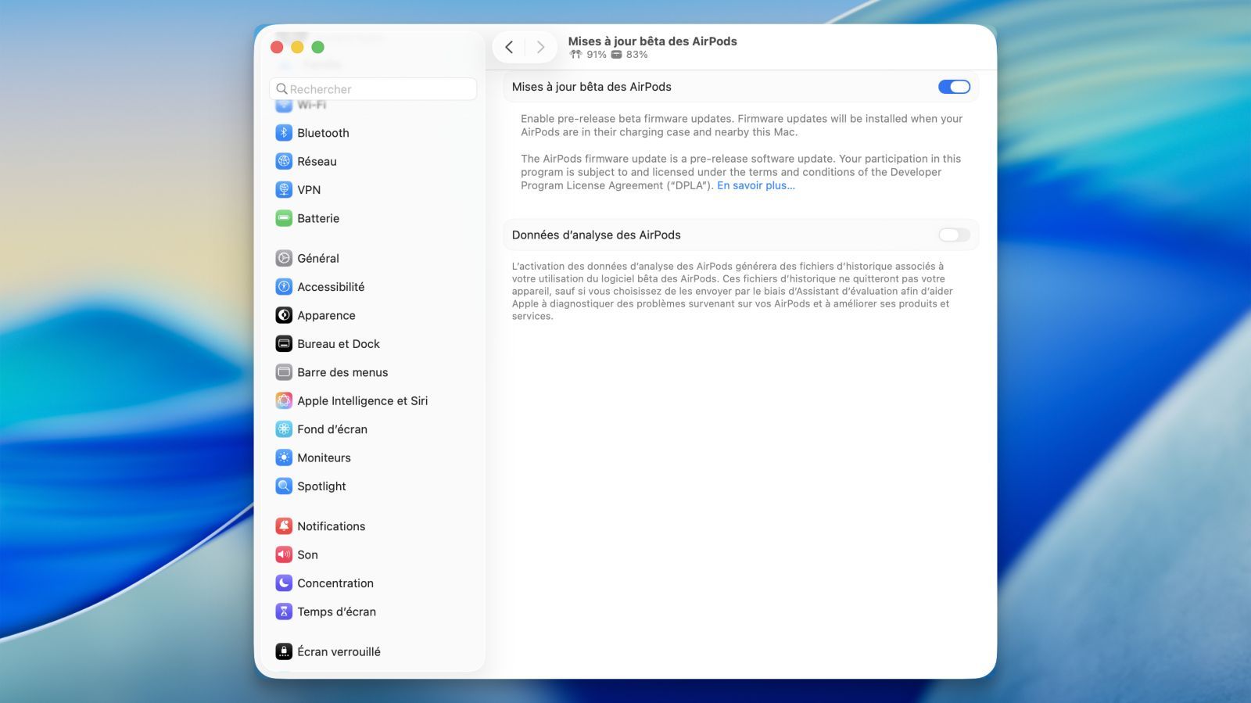This screenshot has width=1251, height=703.
Task: Select the red Notifications bell icon
Action: (x=284, y=526)
